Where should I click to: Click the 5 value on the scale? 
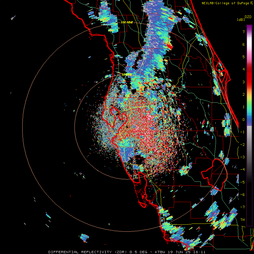point(244,57)
